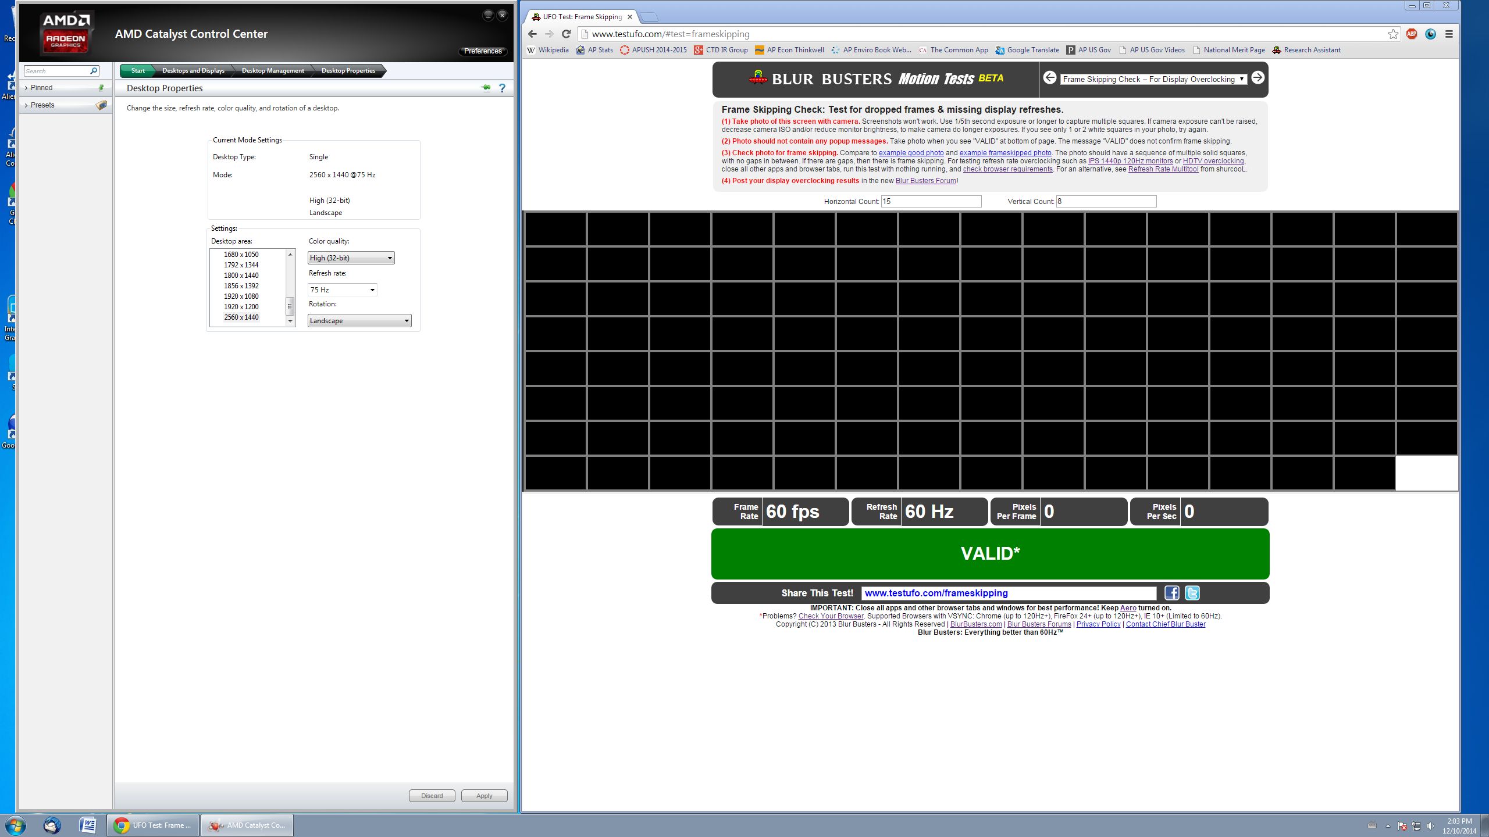Bookmark page with the star icon

[x=1393, y=34]
